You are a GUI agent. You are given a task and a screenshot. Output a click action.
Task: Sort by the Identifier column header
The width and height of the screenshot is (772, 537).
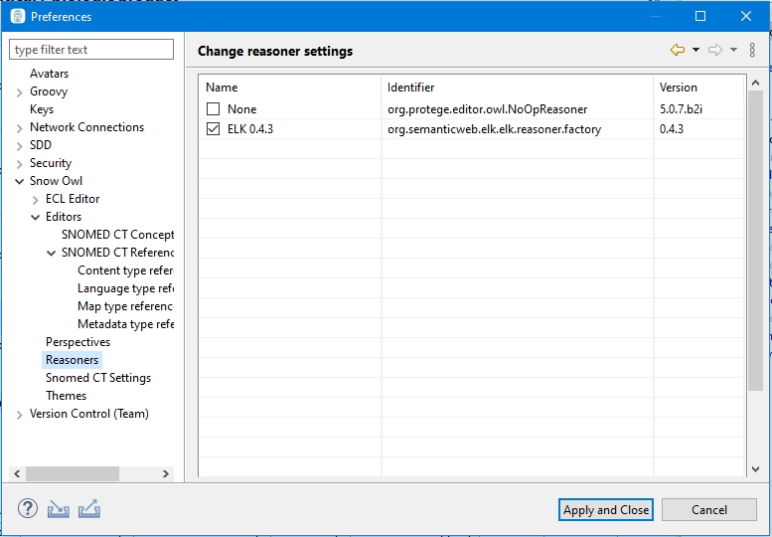[517, 88]
